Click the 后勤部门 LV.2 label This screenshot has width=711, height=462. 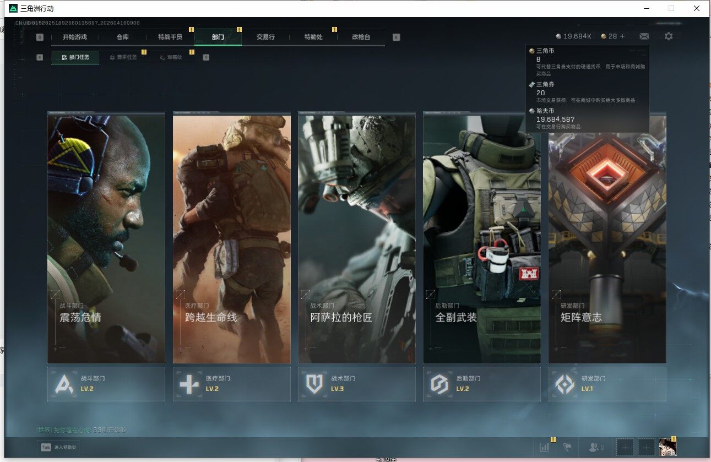[463, 389]
